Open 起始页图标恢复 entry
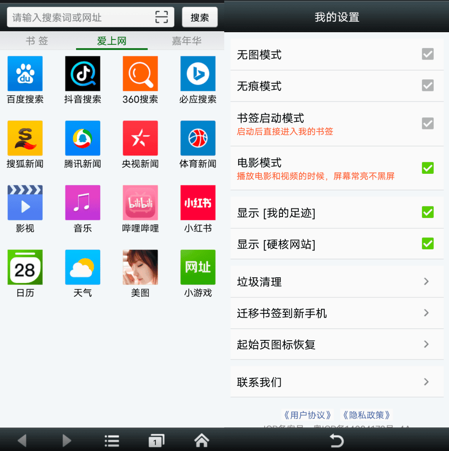Image resolution: width=449 pixels, height=451 pixels. (x=337, y=345)
